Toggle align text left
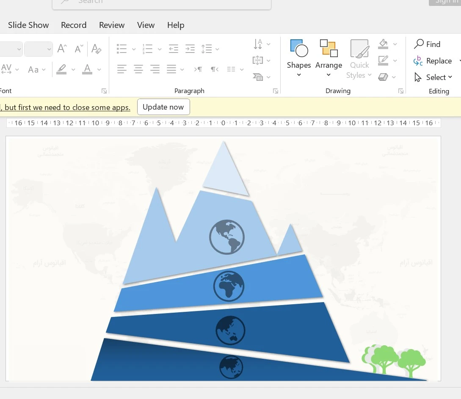The image size is (461, 399). [122, 69]
